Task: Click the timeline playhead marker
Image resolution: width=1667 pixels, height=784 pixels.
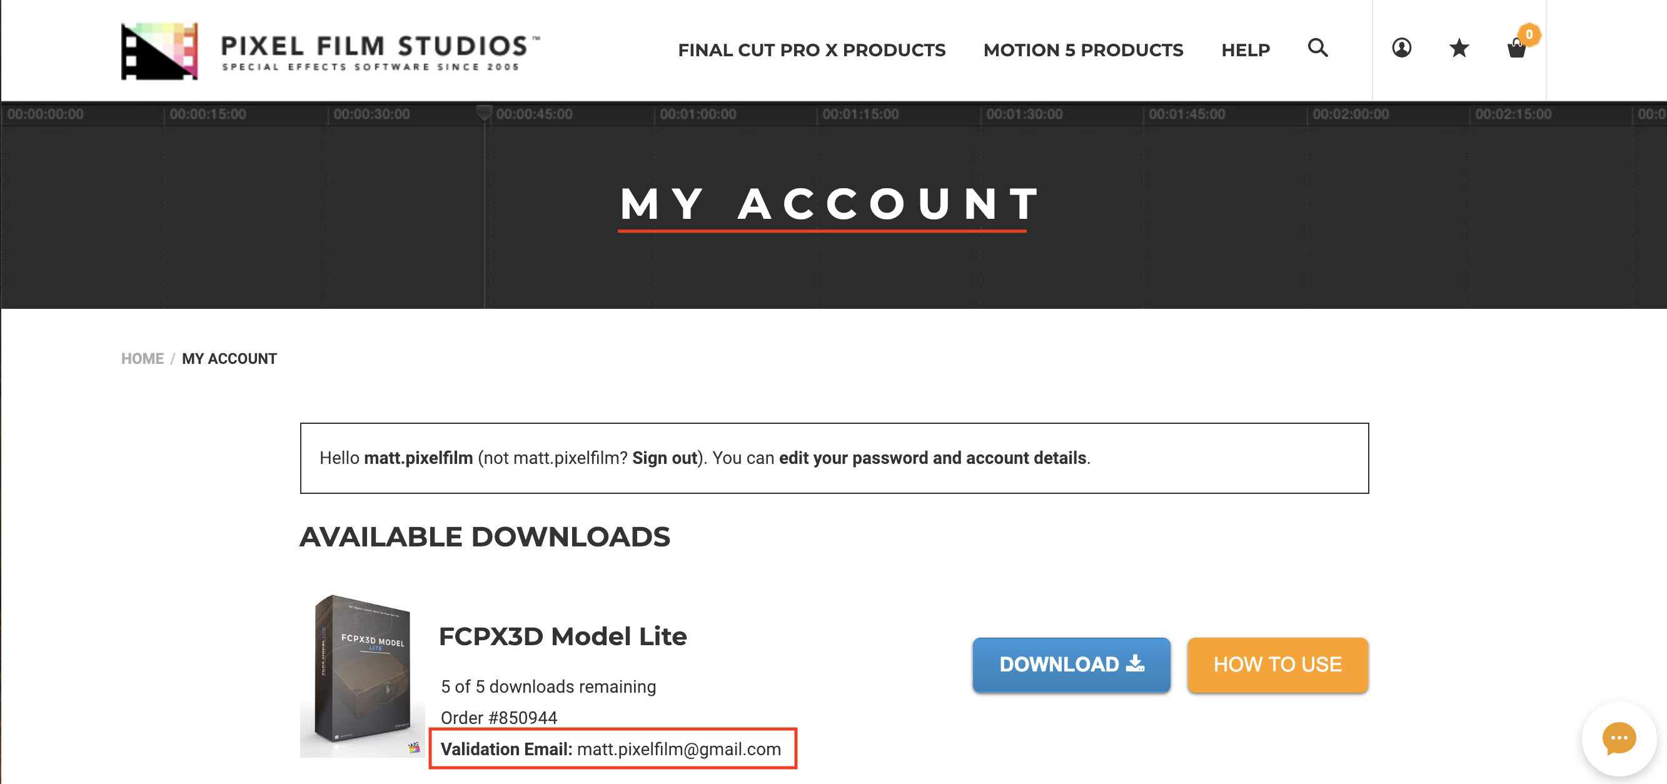Action: coord(483,113)
